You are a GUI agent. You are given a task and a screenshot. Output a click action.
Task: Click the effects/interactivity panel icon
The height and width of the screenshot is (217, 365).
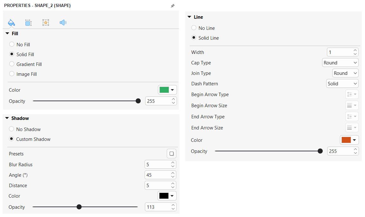pos(46,23)
